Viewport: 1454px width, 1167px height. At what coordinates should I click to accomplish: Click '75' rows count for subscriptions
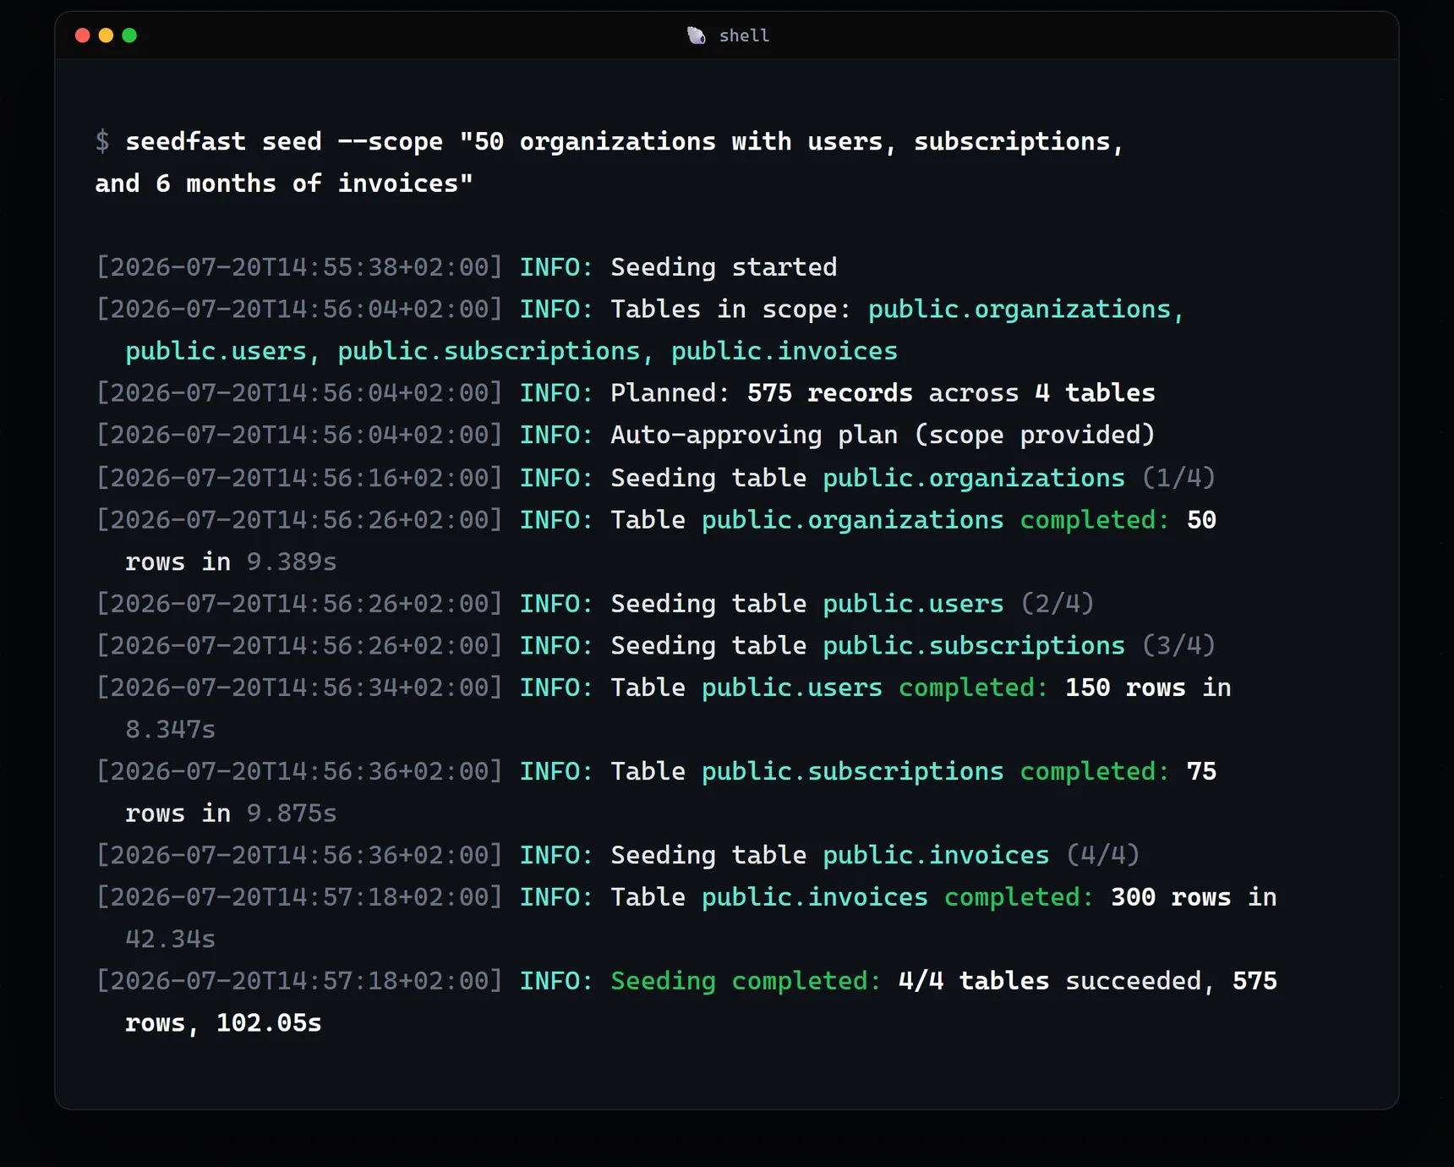coord(1201,771)
